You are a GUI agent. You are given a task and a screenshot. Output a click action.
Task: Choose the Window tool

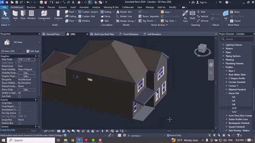click(31, 15)
